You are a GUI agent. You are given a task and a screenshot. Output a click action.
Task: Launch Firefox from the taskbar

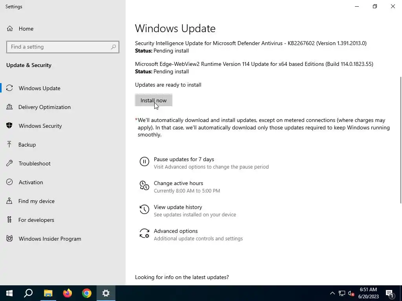click(68, 293)
